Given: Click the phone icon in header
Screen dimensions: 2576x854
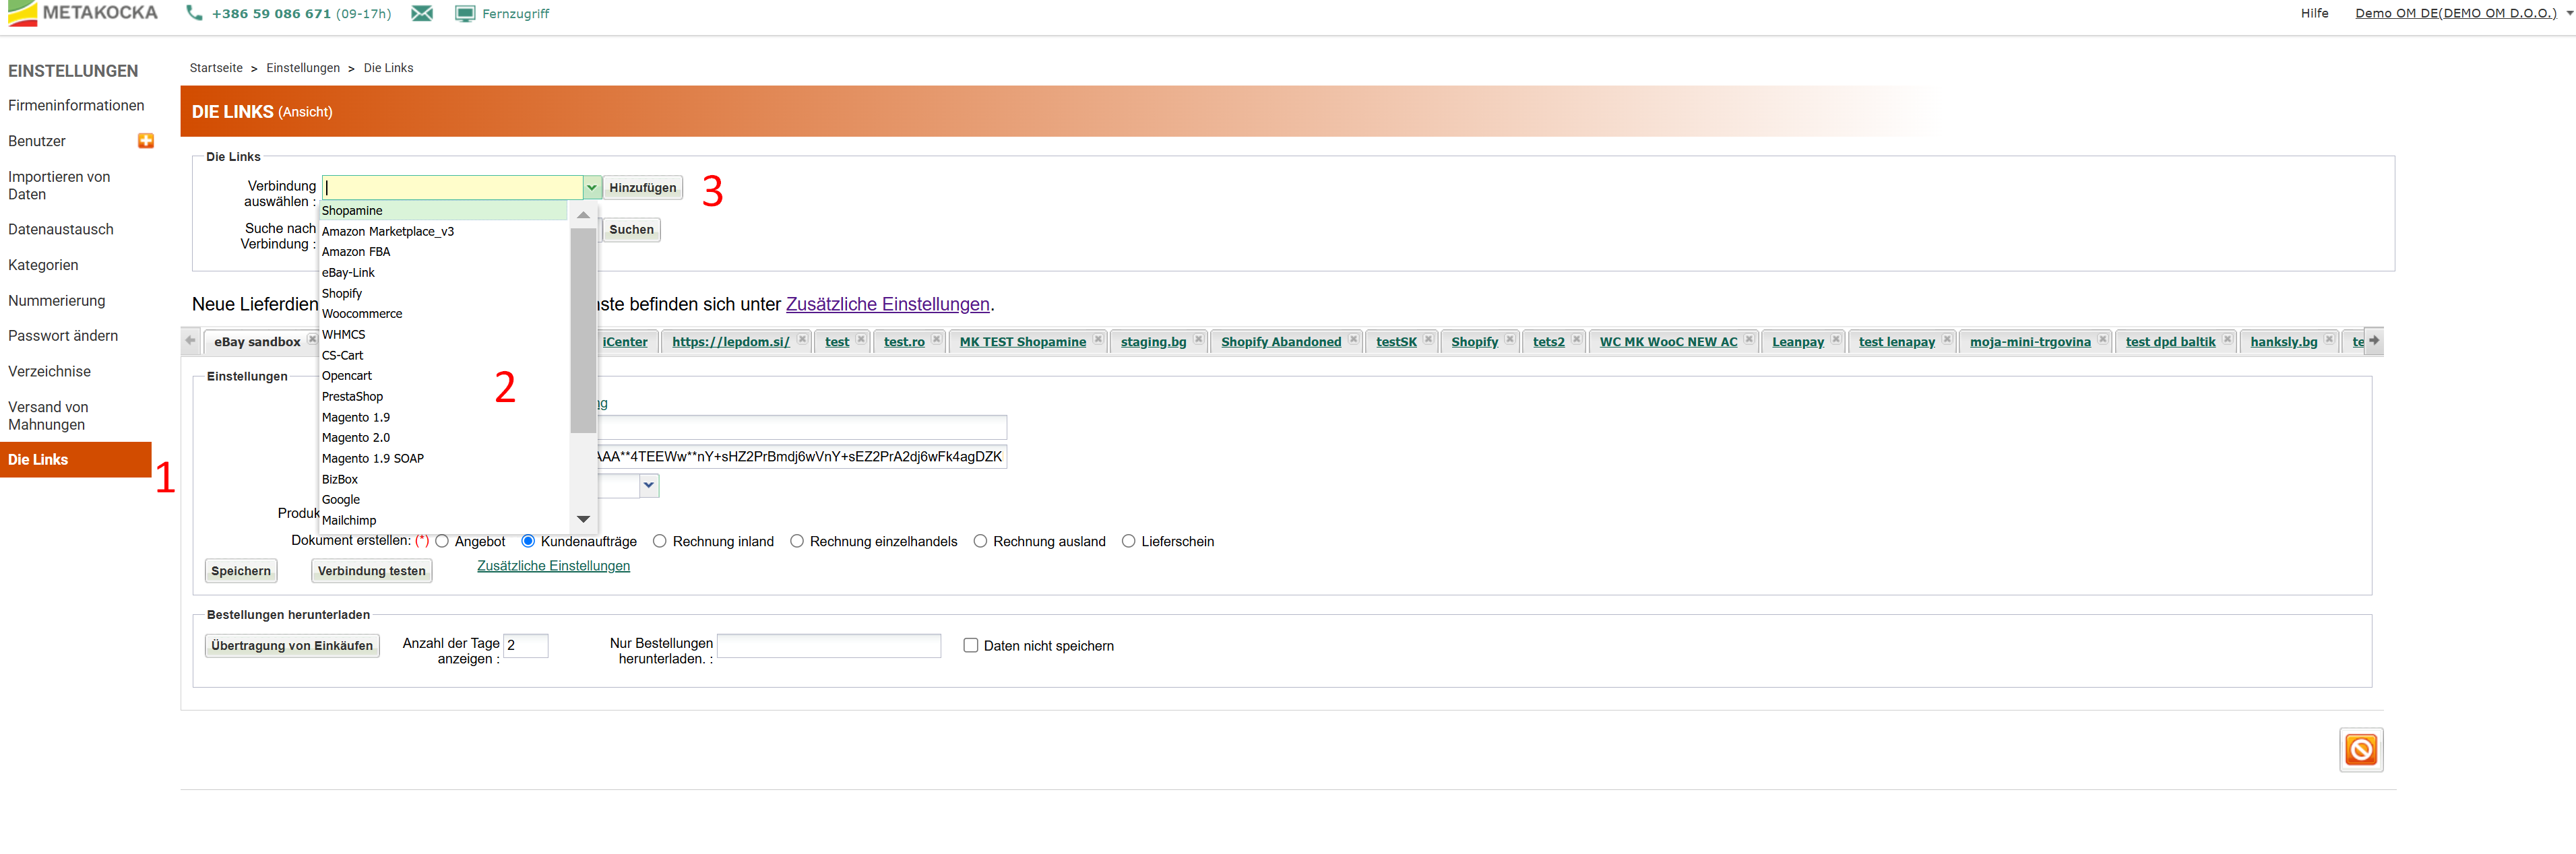Looking at the screenshot, I should click(x=194, y=13).
